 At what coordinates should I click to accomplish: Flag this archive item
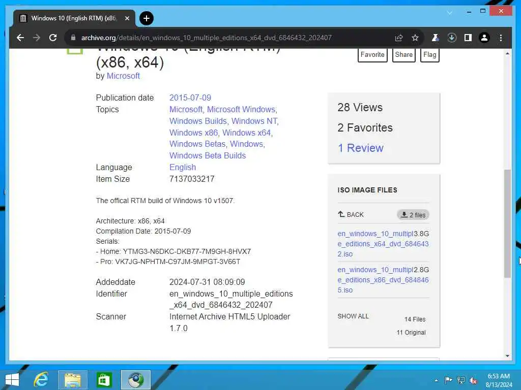point(429,55)
